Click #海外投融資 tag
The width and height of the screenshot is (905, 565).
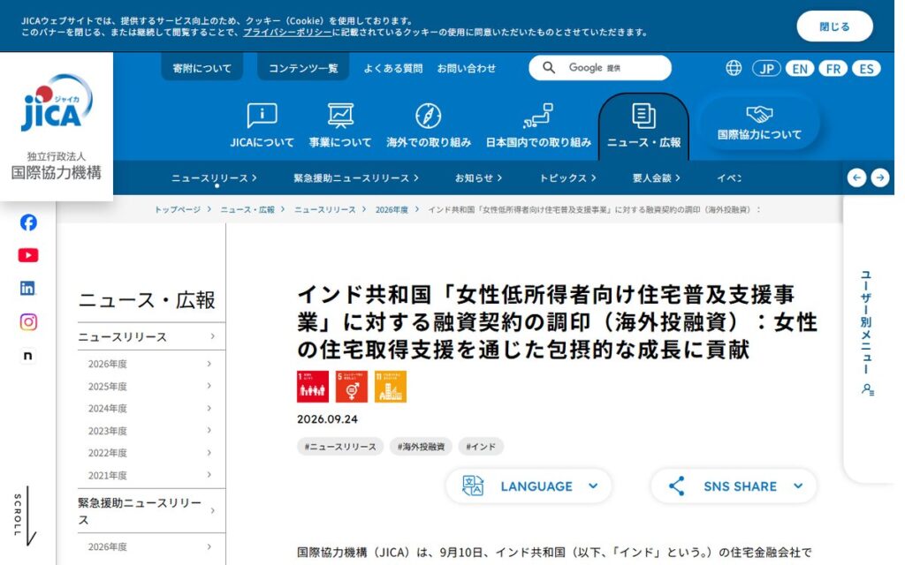[x=421, y=447]
